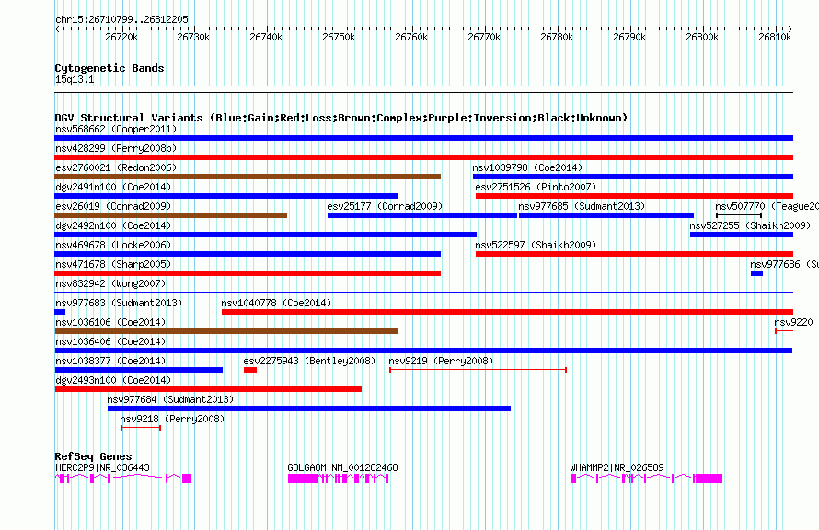
Task: Click the nsv428299 (Perry2008b) red loss bar
Action: click(423, 157)
